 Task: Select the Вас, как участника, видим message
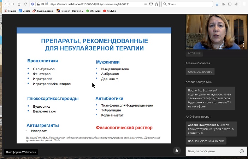[x=206, y=141]
